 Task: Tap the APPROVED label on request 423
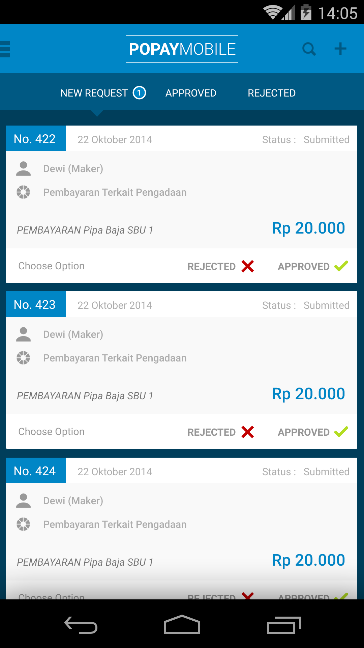click(303, 432)
